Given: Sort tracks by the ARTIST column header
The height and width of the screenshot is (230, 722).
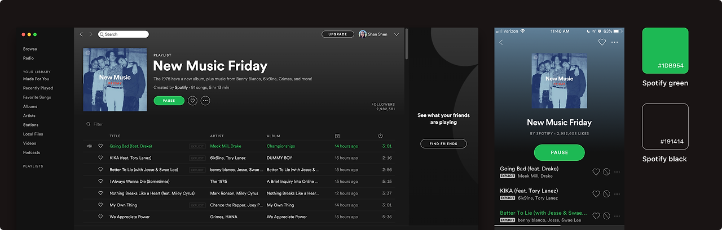Looking at the screenshot, I should [x=217, y=136].
